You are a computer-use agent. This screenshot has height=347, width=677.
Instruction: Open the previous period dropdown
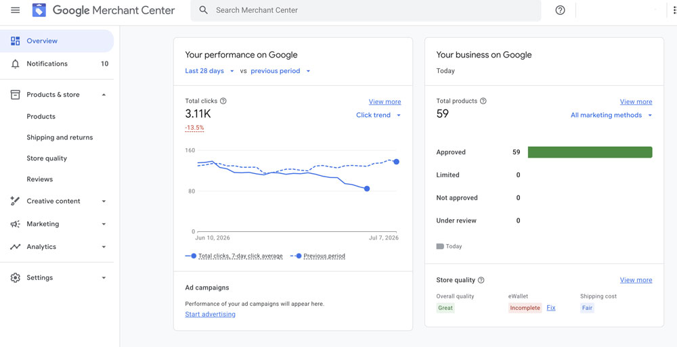click(281, 71)
